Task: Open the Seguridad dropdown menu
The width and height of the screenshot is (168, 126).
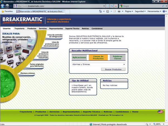Action: coord(140,11)
